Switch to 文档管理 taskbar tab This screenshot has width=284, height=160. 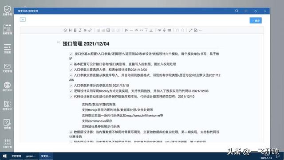click(16, 156)
